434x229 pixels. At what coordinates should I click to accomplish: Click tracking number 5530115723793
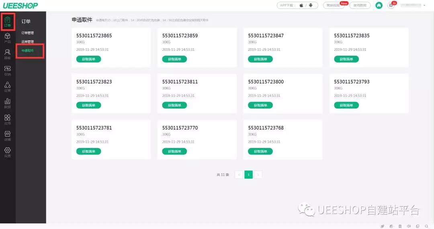(352, 82)
